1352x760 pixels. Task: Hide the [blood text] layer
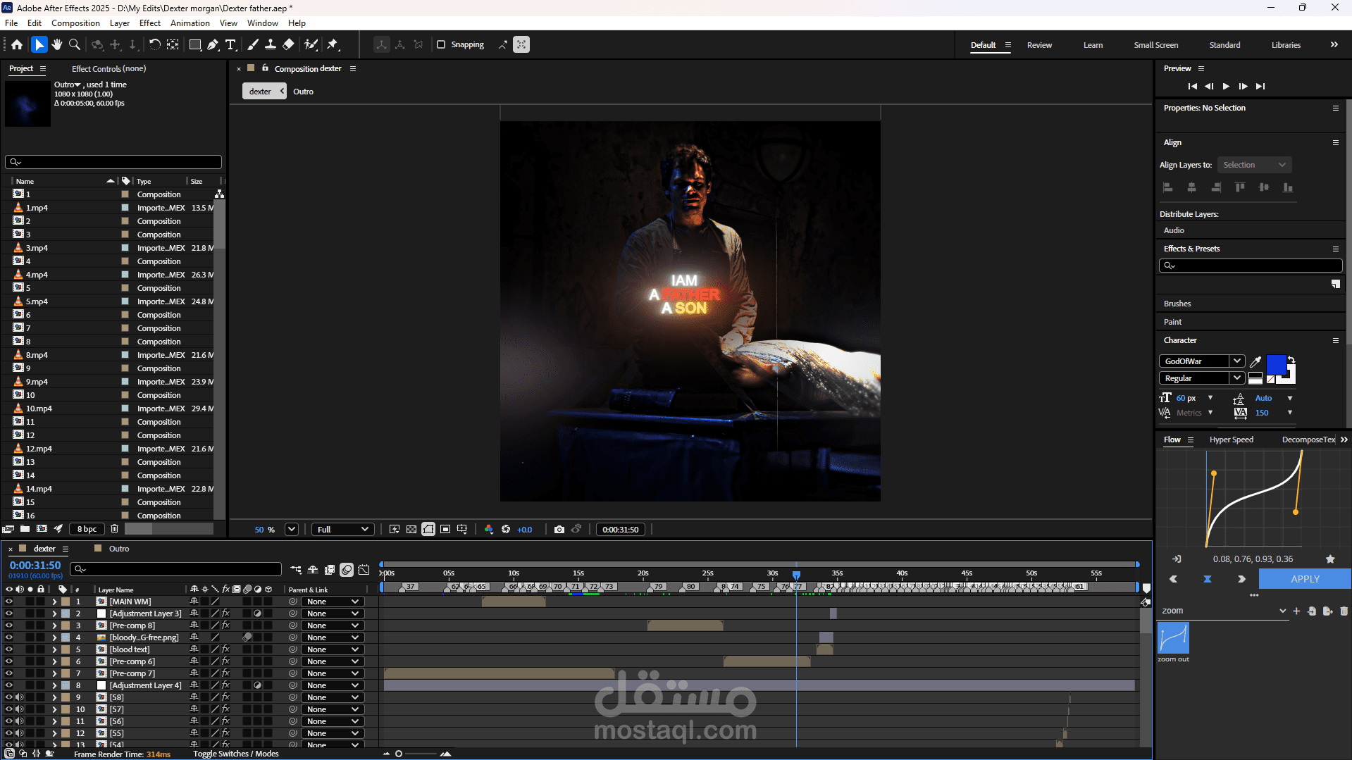click(9, 649)
